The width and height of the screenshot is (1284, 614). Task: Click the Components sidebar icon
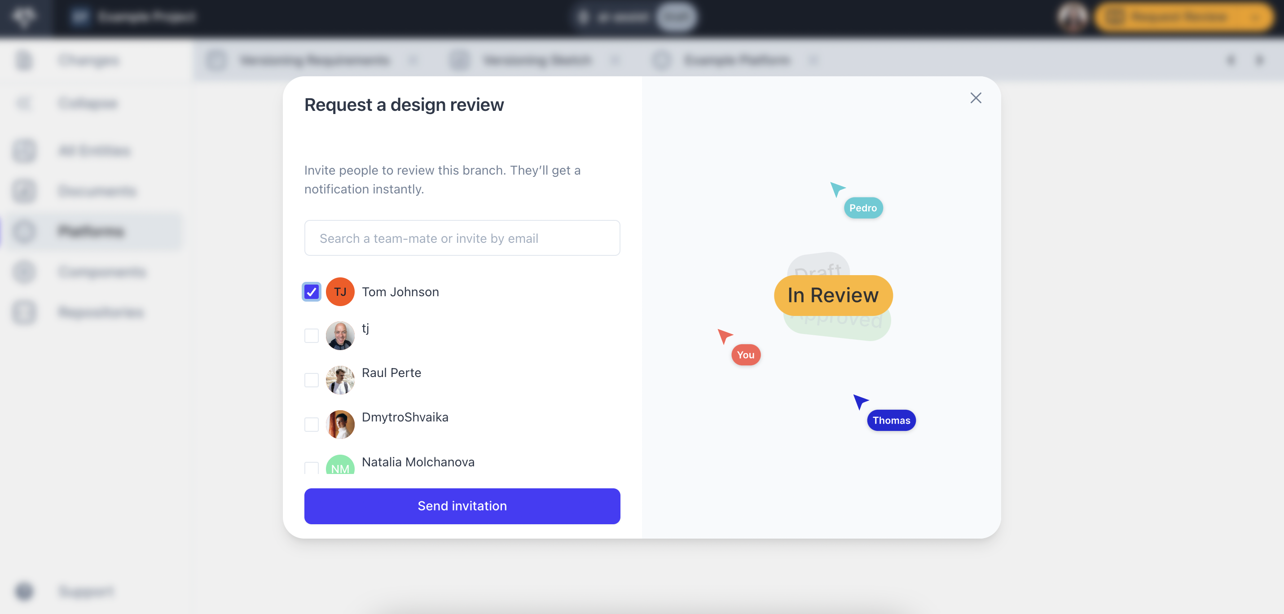[x=25, y=272]
